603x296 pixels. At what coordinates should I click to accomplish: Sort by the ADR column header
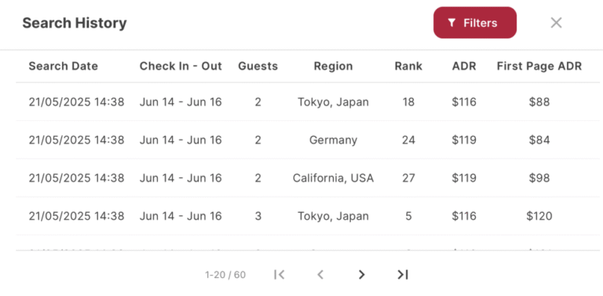coord(464,66)
